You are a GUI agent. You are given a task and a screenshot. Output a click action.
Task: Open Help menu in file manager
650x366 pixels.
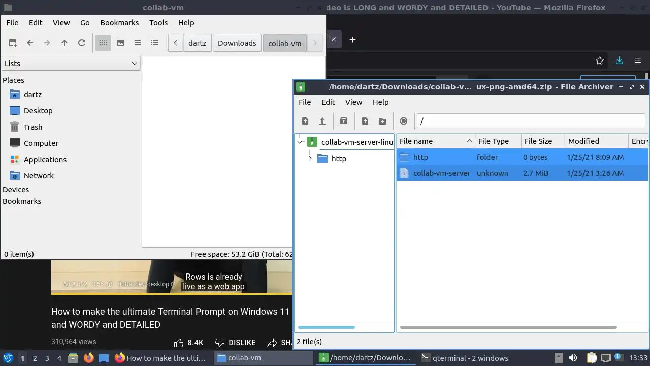tap(186, 23)
